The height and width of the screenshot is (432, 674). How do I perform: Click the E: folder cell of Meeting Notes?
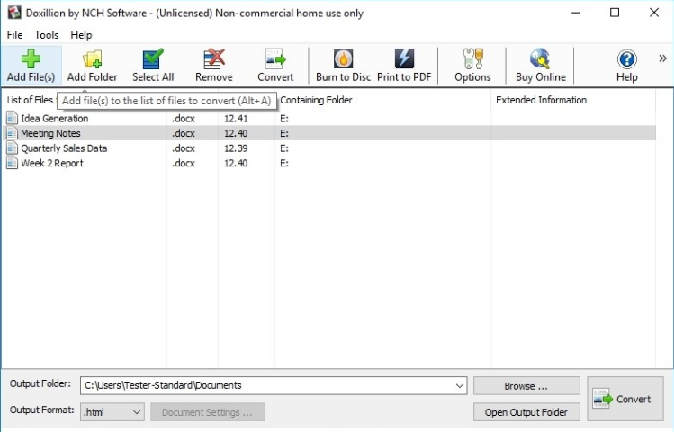(284, 133)
